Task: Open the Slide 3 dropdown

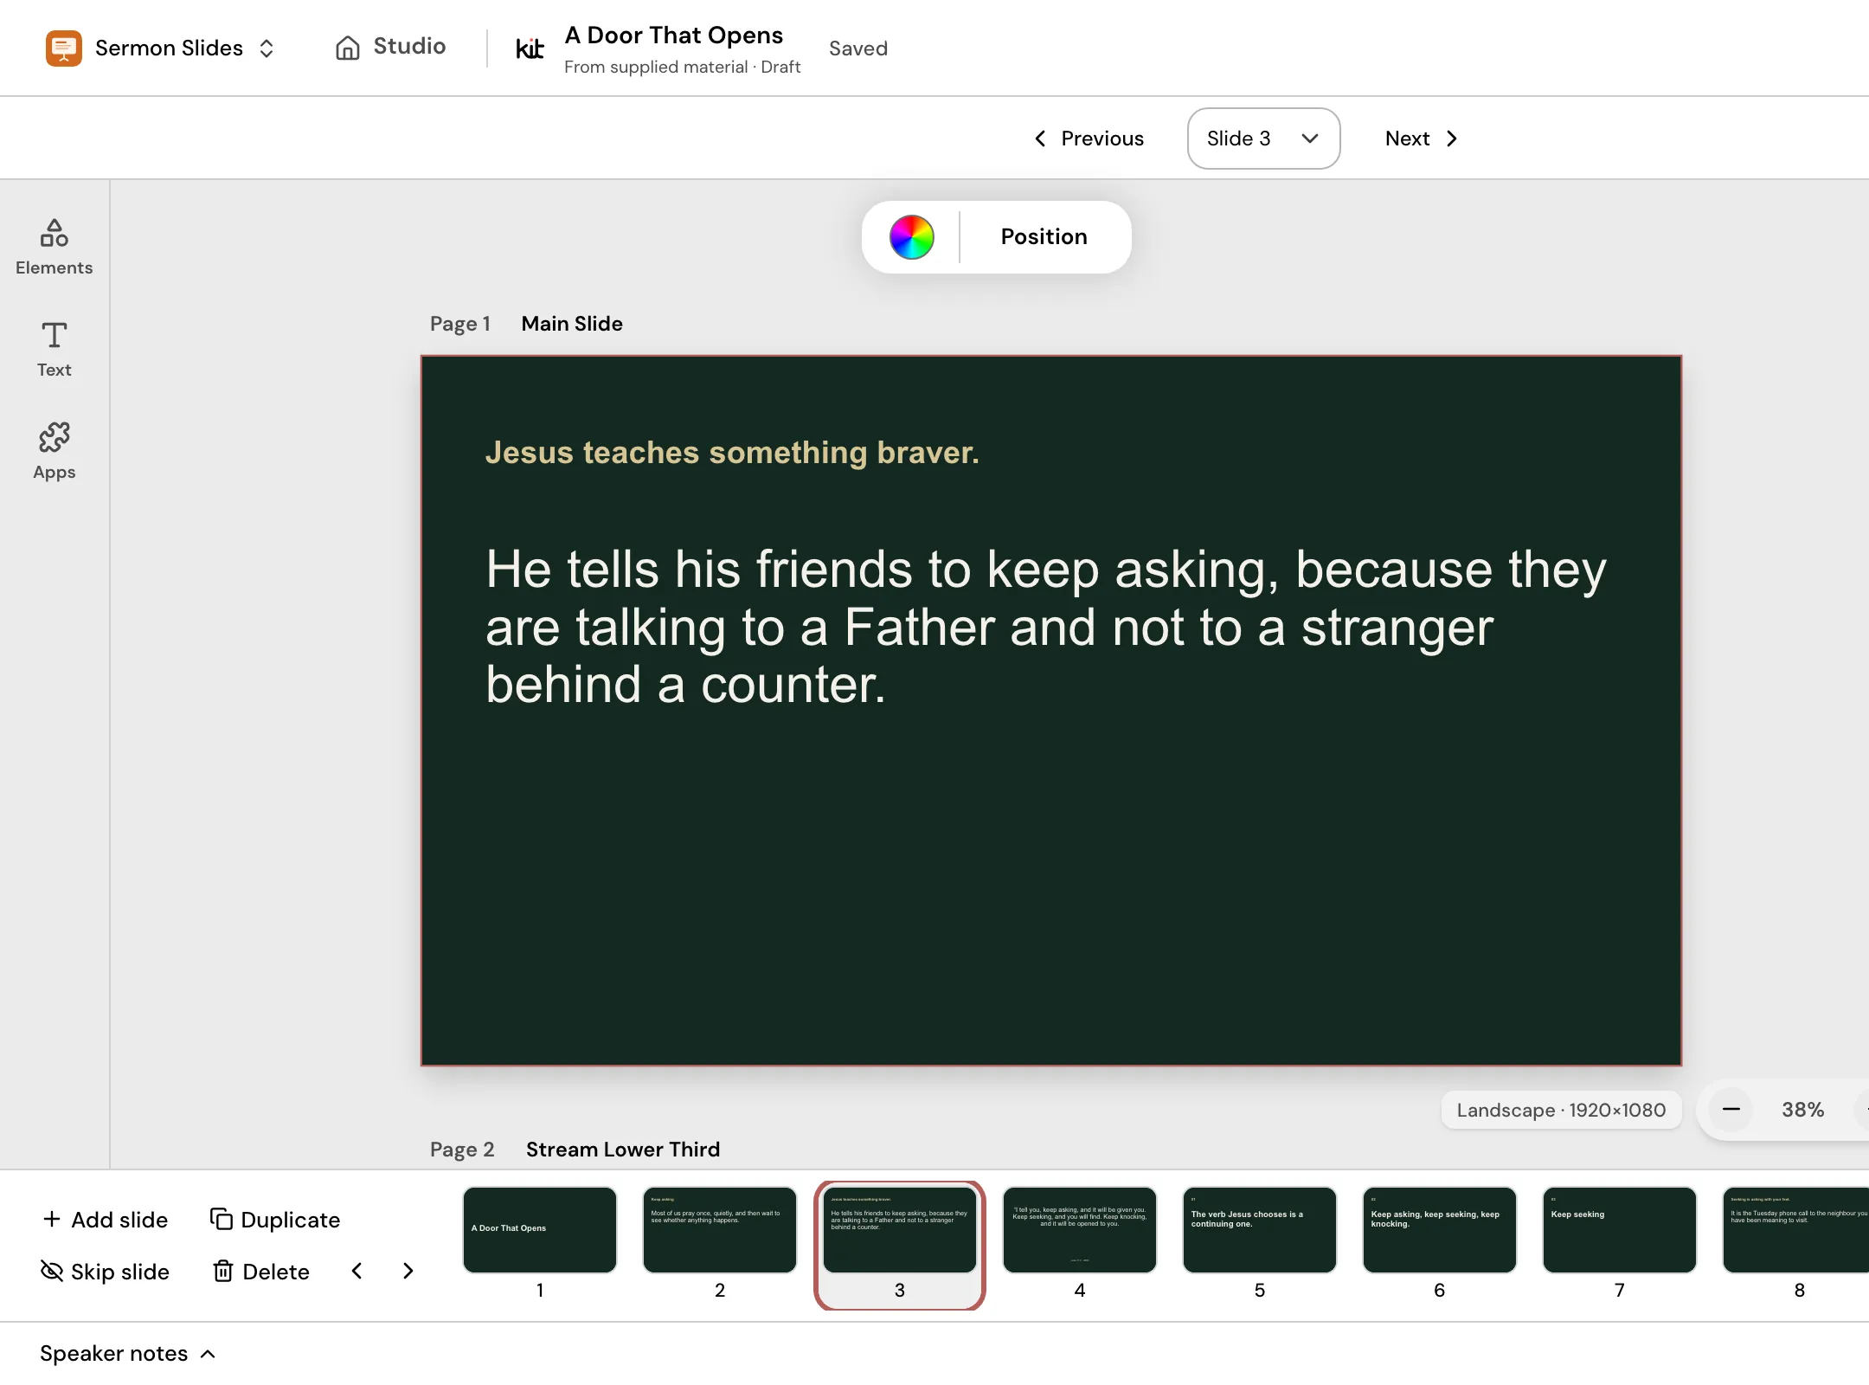Action: pyautogui.click(x=1263, y=138)
